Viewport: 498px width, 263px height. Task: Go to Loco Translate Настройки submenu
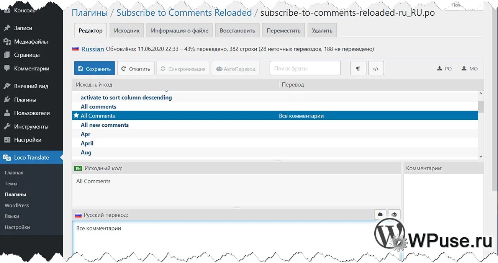(x=17, y=227)
